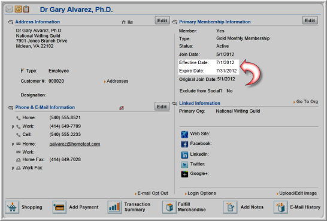327x221 pixels.
Task: Click the Shopping cart icon
Action: pos(12,207)
